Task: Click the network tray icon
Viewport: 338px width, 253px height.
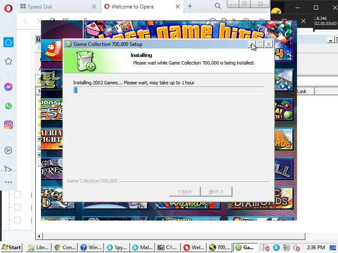Action: (x=286, y=248)
